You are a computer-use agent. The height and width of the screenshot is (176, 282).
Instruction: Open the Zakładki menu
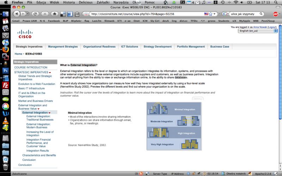[103, 2]
